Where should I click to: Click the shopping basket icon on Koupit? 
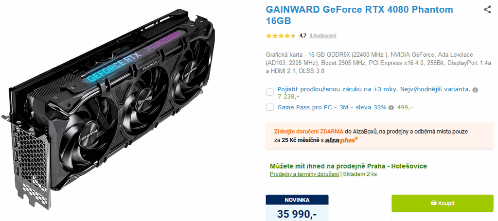pos(433,203)
